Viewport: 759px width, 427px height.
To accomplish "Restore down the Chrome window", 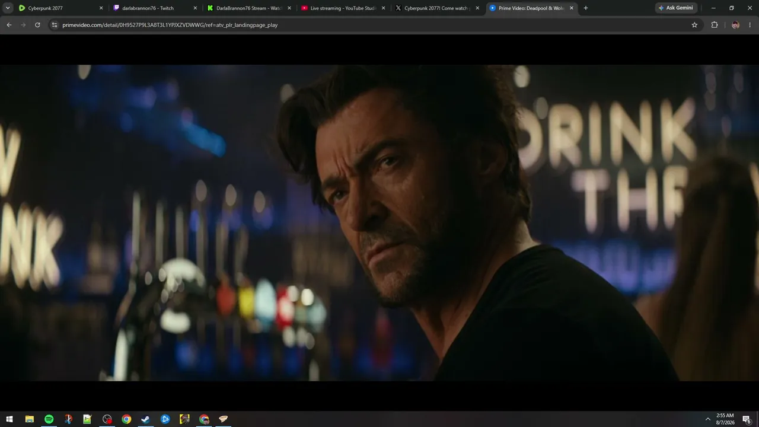I will [731, 8].
